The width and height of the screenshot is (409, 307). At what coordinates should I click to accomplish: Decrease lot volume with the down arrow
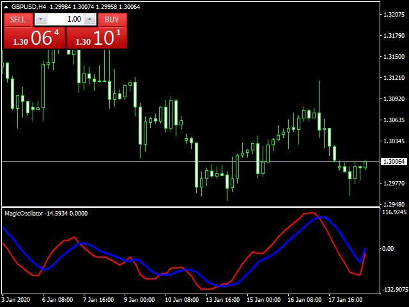coord(41,19)
